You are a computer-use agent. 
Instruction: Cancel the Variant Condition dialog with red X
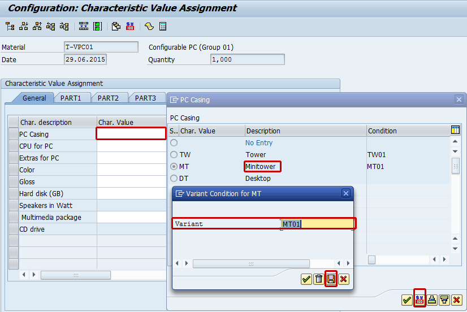coord(344,279)
